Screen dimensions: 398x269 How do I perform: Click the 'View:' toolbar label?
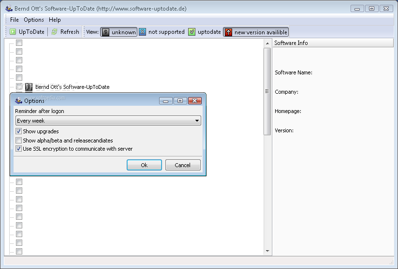point(92,32)
